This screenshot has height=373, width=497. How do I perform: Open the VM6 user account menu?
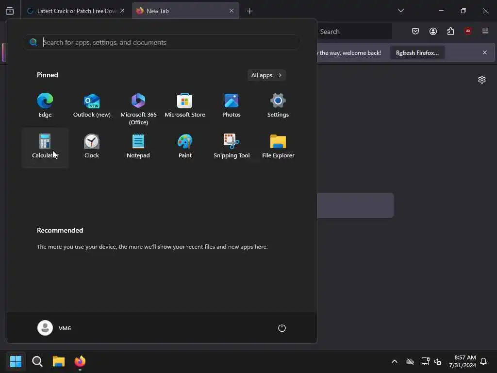54,328
